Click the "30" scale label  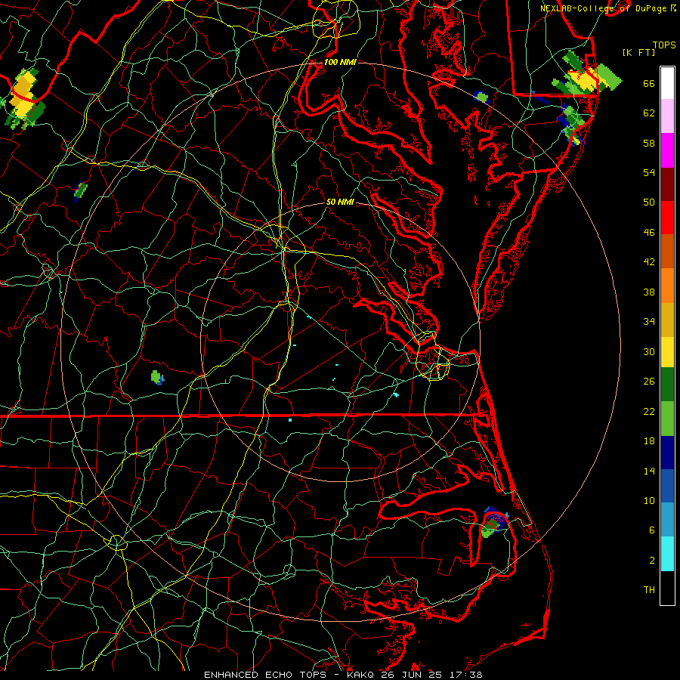[649, 351]
